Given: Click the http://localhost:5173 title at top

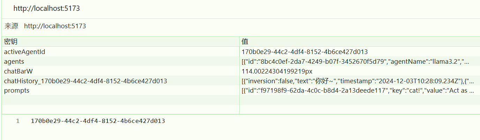Looking at the screenshot, I should point(47,8).
